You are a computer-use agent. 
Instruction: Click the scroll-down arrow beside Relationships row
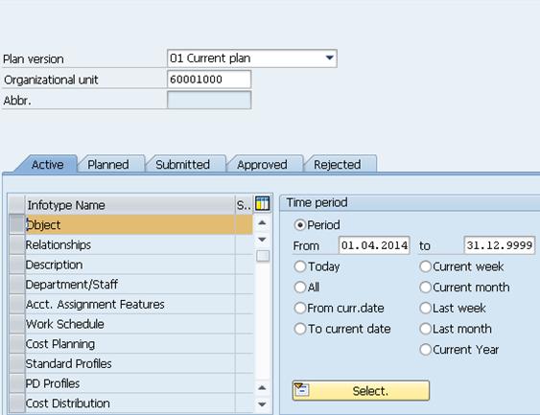pos(262,240)
